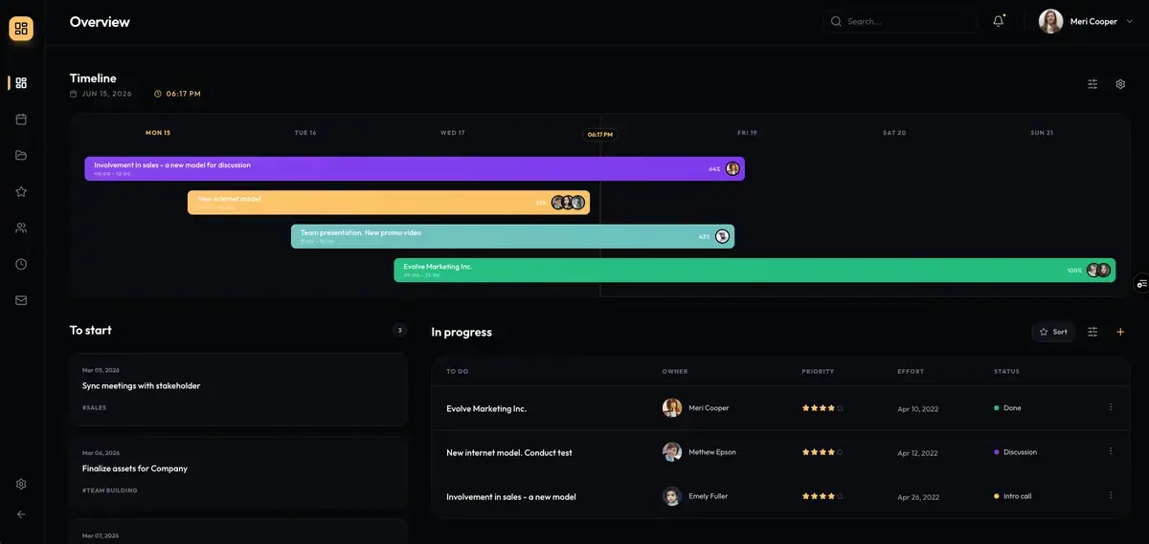Click the avatar on the purple timeline bar
The image size is (1149, 544).
732,168
